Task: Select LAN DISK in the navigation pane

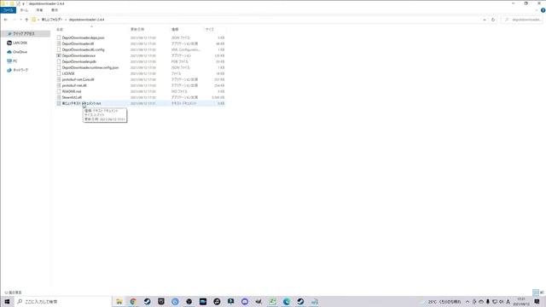Action: click(x=17, y=43)
